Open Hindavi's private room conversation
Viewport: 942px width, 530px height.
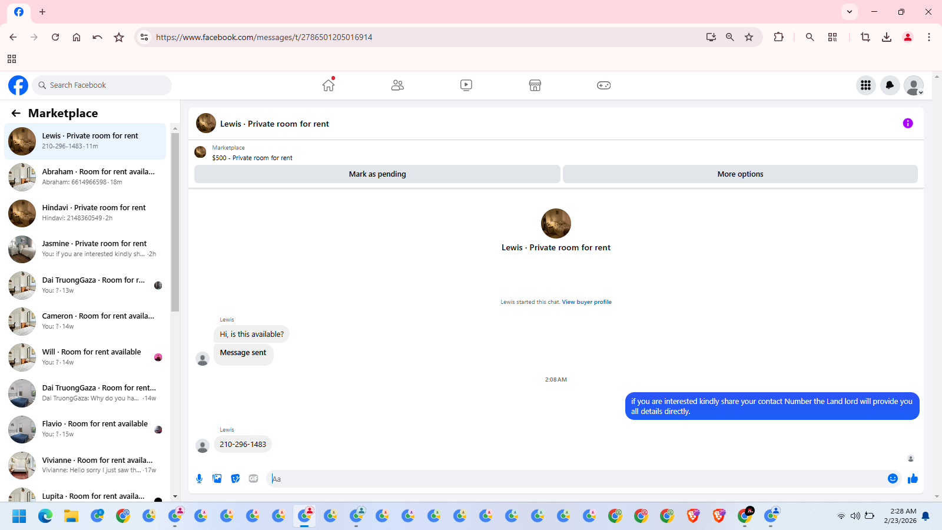coord(85,213)
